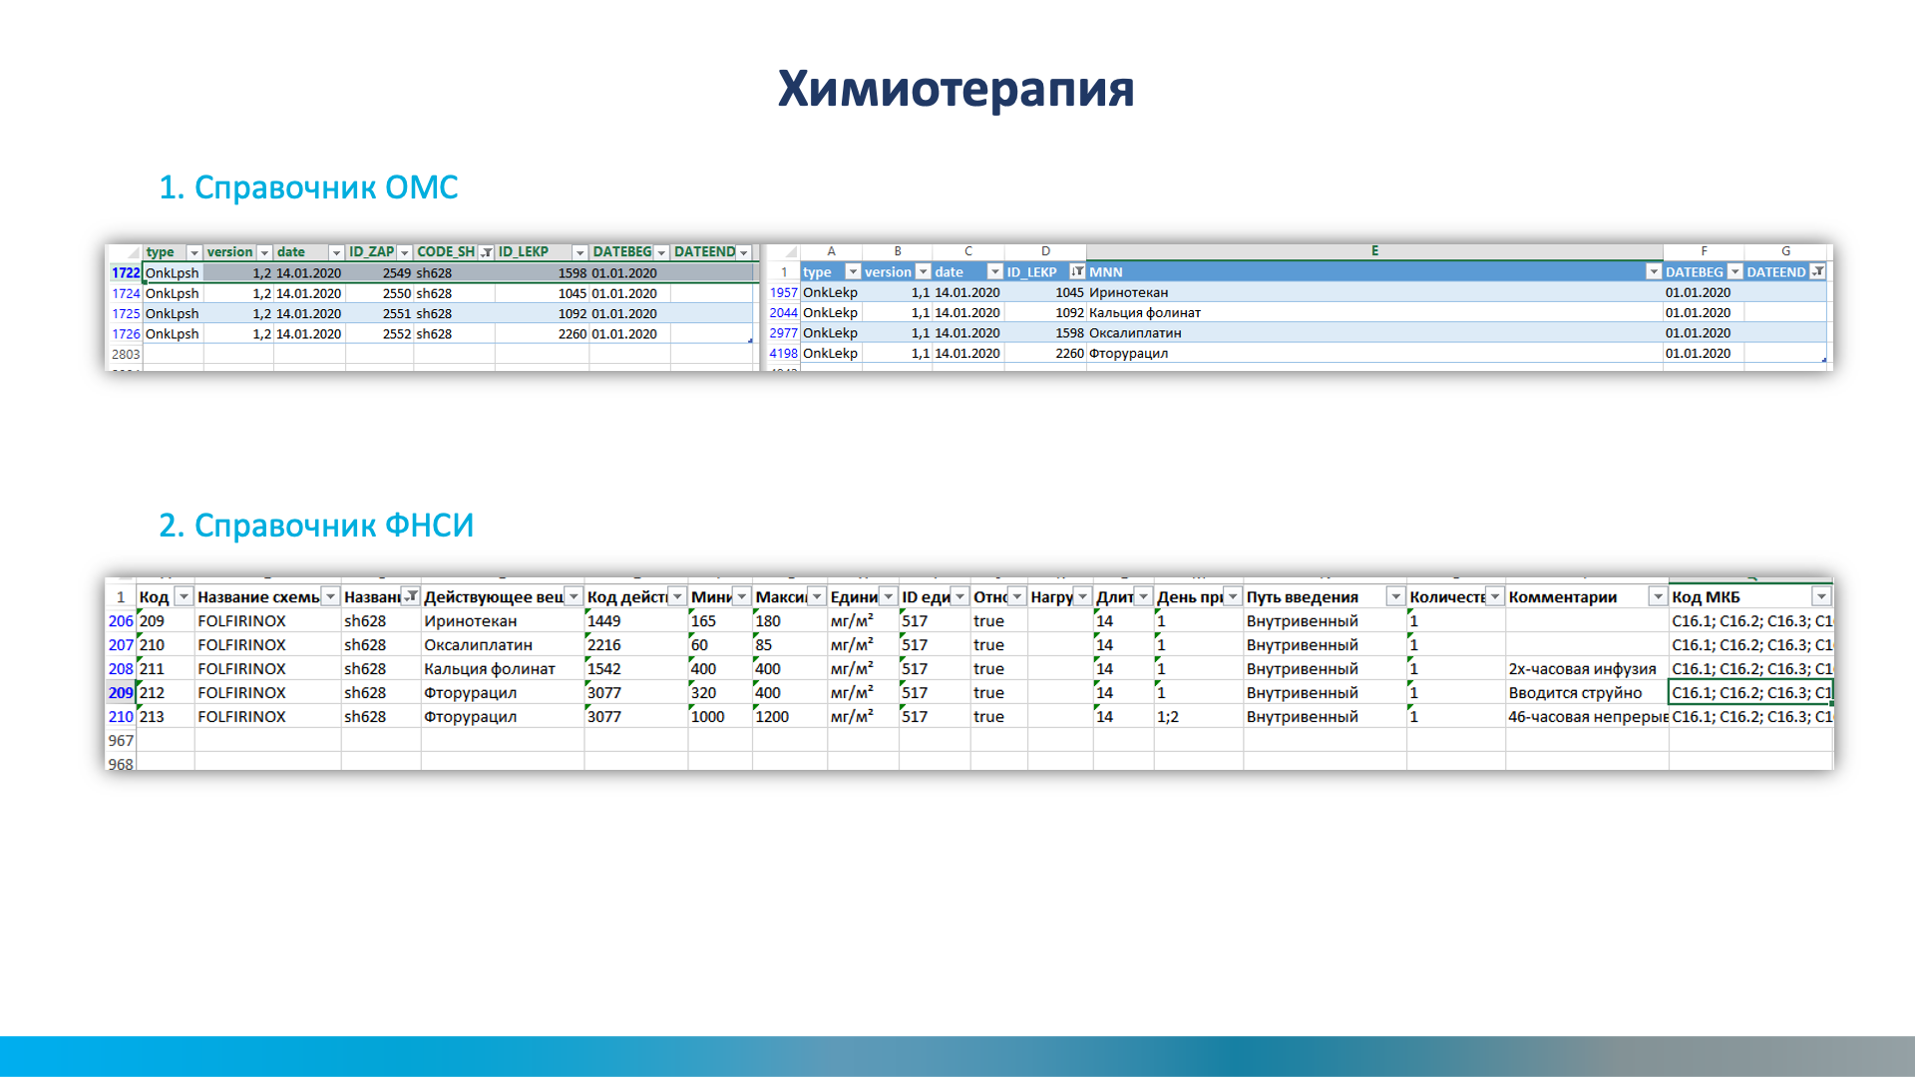Click the title Химиотерапия
The image size is (1915, 1077).
[956, 89]
